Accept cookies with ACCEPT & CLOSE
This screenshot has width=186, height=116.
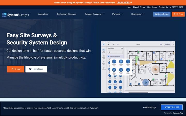pos(172,107)
